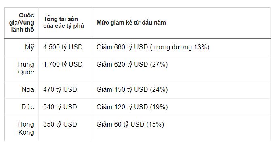Click the 'Quốc gia/Vùng lãnh thổ' column header

pos(21,22)
